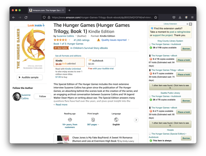The image size is (206, 156).
Task: Open Suzanne Collins author photo
Action: pyautogui.click(x=17, y=97)
